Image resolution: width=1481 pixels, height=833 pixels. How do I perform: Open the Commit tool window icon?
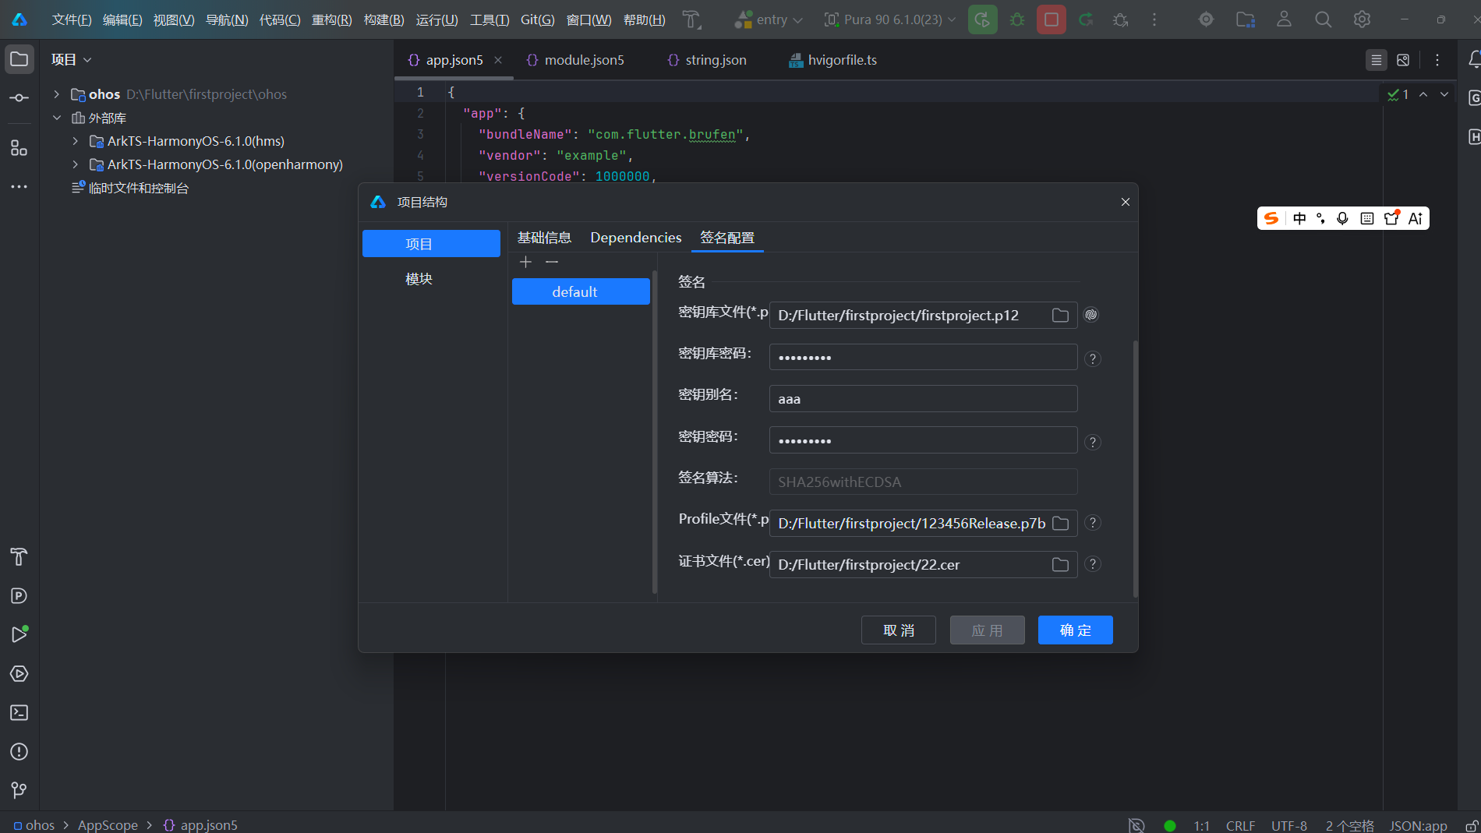pos(19,98)
